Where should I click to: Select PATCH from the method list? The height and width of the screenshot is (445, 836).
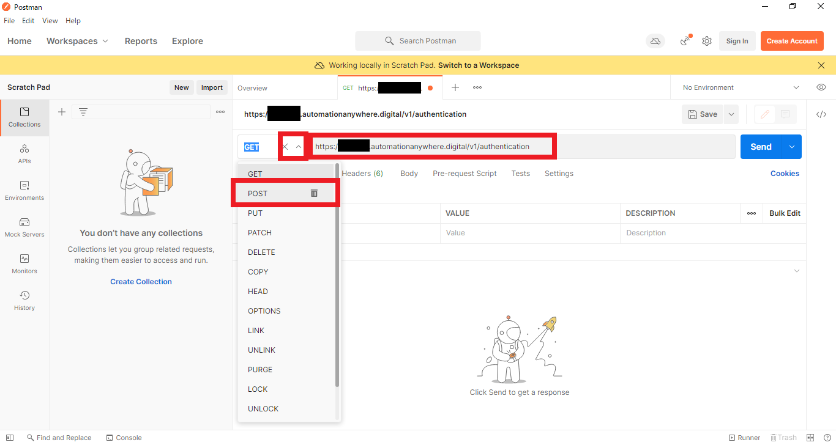(x=286, y=232)
